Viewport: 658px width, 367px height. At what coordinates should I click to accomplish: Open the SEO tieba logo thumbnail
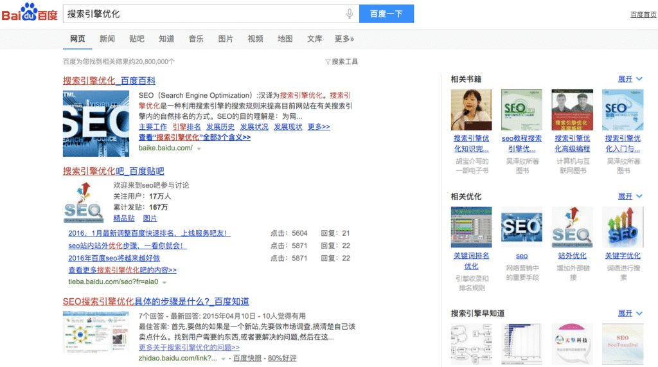coord(84,202)
